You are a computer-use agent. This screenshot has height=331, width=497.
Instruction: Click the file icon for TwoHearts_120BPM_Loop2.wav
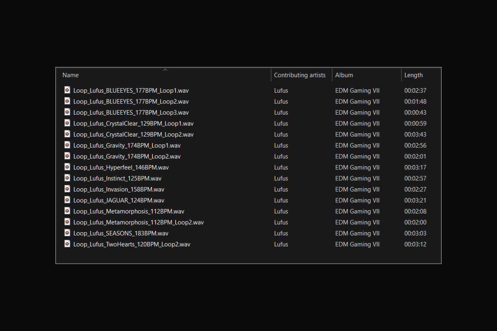coord(67,244)
